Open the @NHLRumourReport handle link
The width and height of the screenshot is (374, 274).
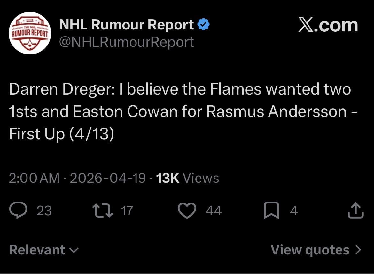click(x=127, y=42)
